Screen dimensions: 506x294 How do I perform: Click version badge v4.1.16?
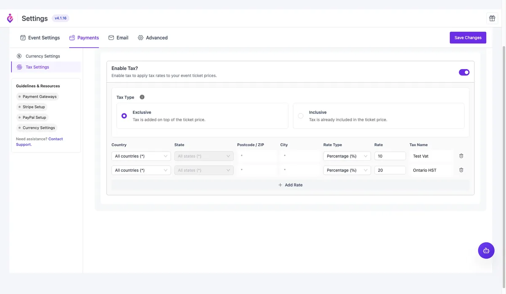coord(62,18)
